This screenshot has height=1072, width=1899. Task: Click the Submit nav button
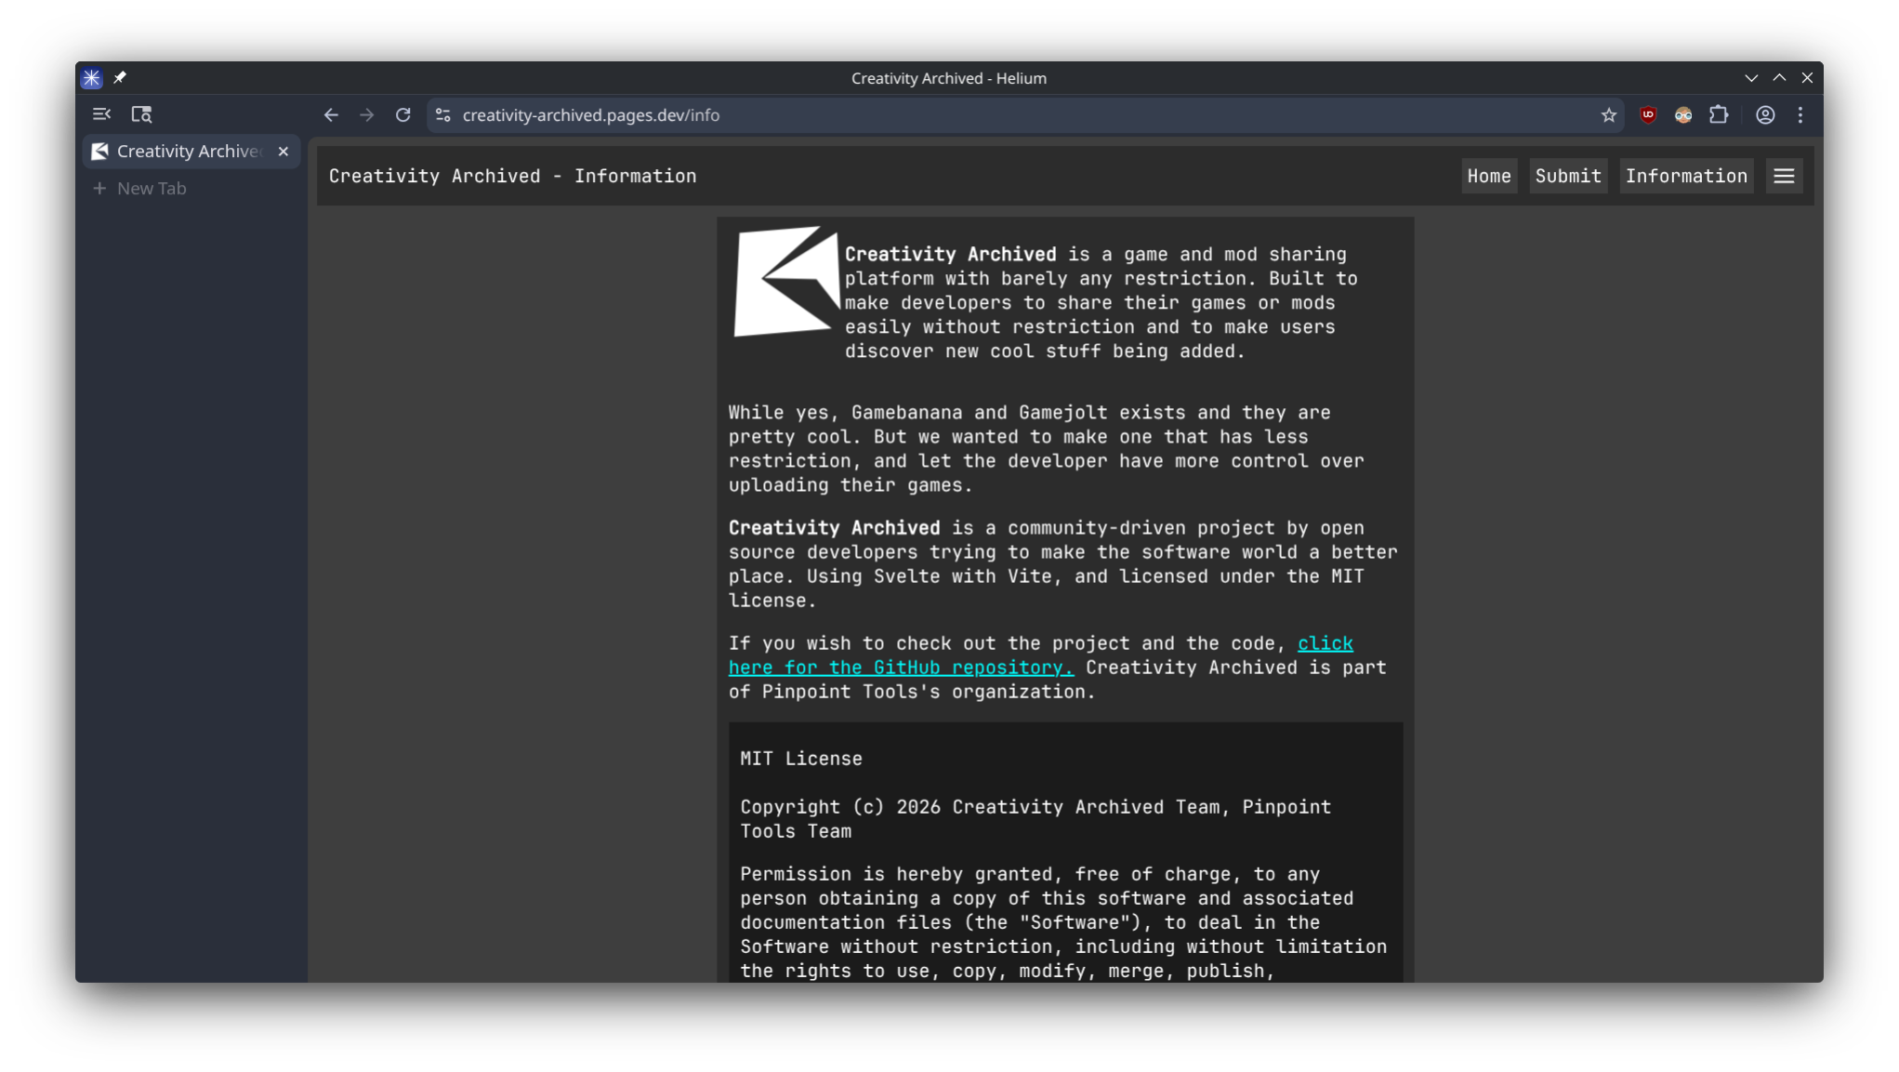click(1567, 176)
